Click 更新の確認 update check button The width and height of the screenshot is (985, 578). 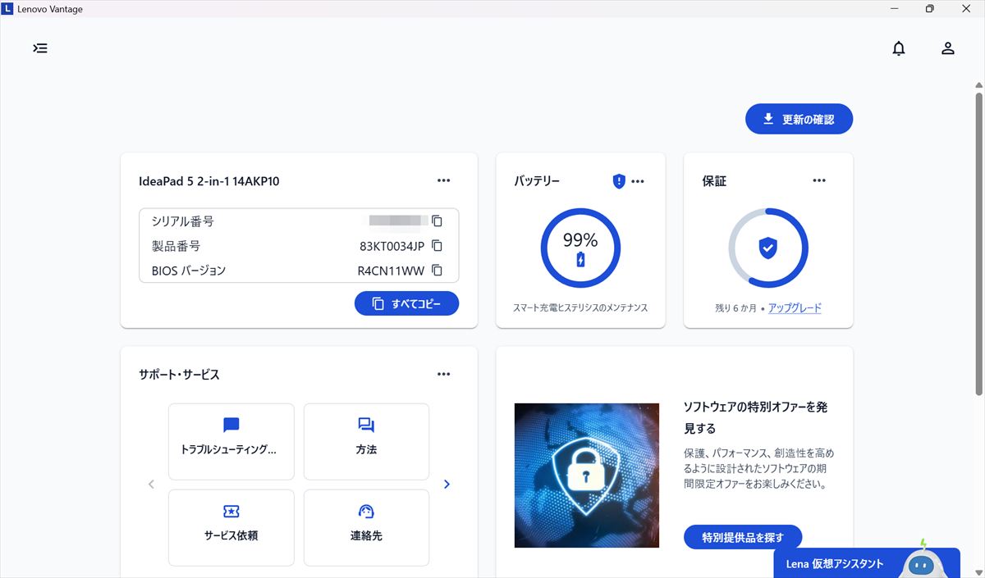coord(799,120)
